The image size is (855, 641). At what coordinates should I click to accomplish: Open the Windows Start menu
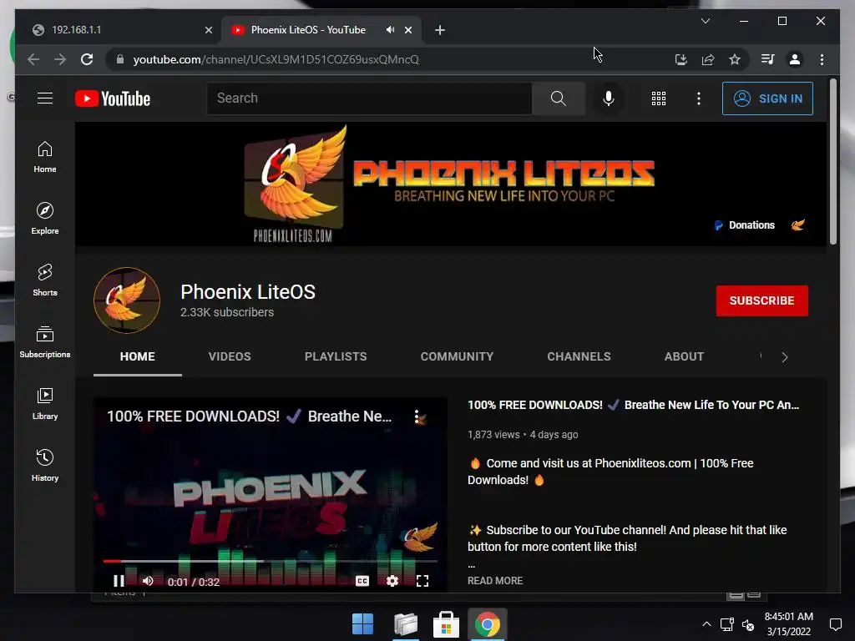[x=362, y=624]
